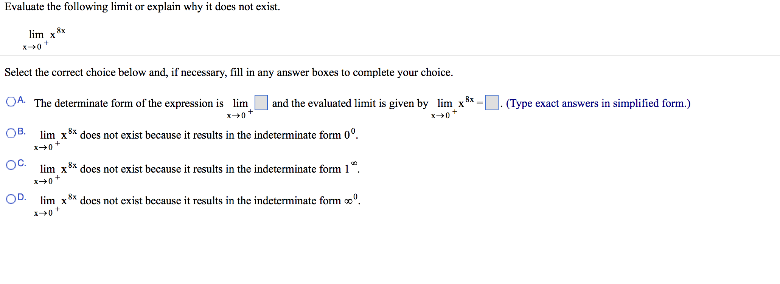The height and width of the screenshot is (284, 780).
Task: Click the blue label A next to first radio
Action: (x=21, y=99)
